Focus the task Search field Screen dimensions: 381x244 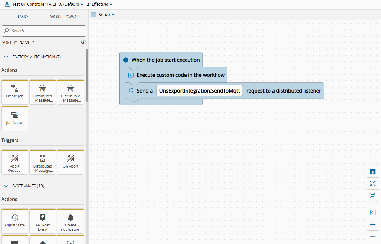point(44,31)
